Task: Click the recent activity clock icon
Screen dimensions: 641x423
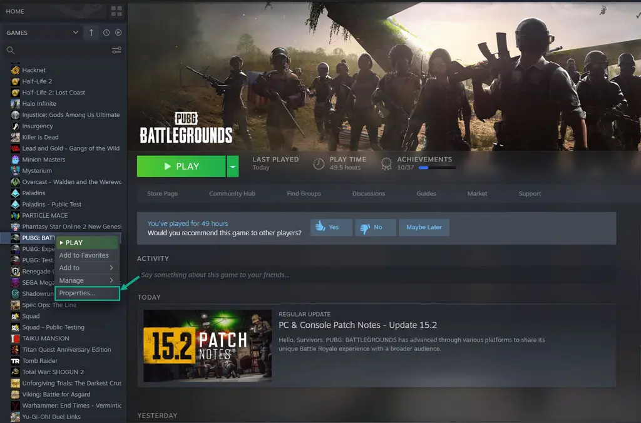Action: (106, 33)
